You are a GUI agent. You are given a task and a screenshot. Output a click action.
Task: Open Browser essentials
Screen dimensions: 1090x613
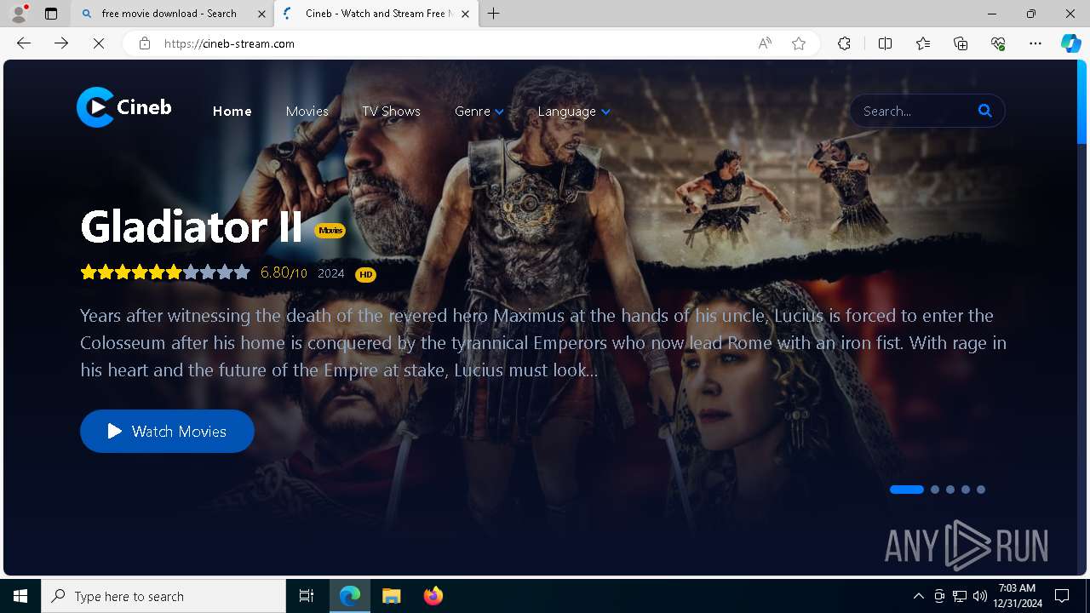(x=998, y=43)
